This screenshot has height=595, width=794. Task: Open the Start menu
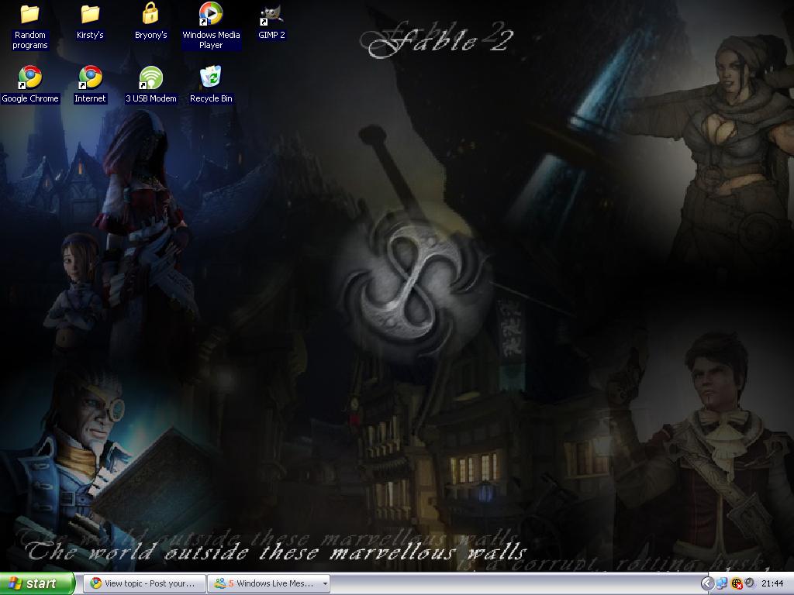click(37, 583)
